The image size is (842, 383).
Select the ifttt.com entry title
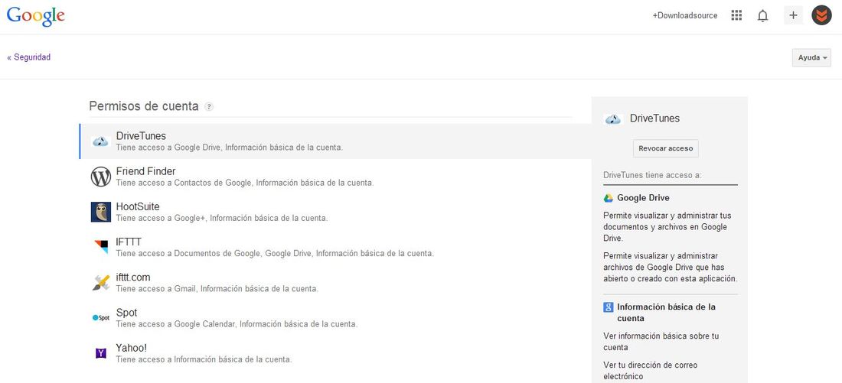tap(133, 278)
